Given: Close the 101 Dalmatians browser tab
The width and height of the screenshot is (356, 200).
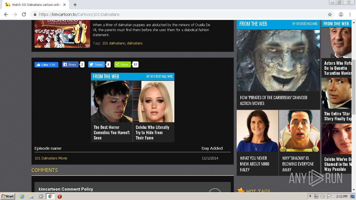Looking at the screenshot, I should [x=65, y=5].
